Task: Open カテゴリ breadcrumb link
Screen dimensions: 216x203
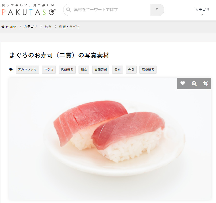Action: 30,27
